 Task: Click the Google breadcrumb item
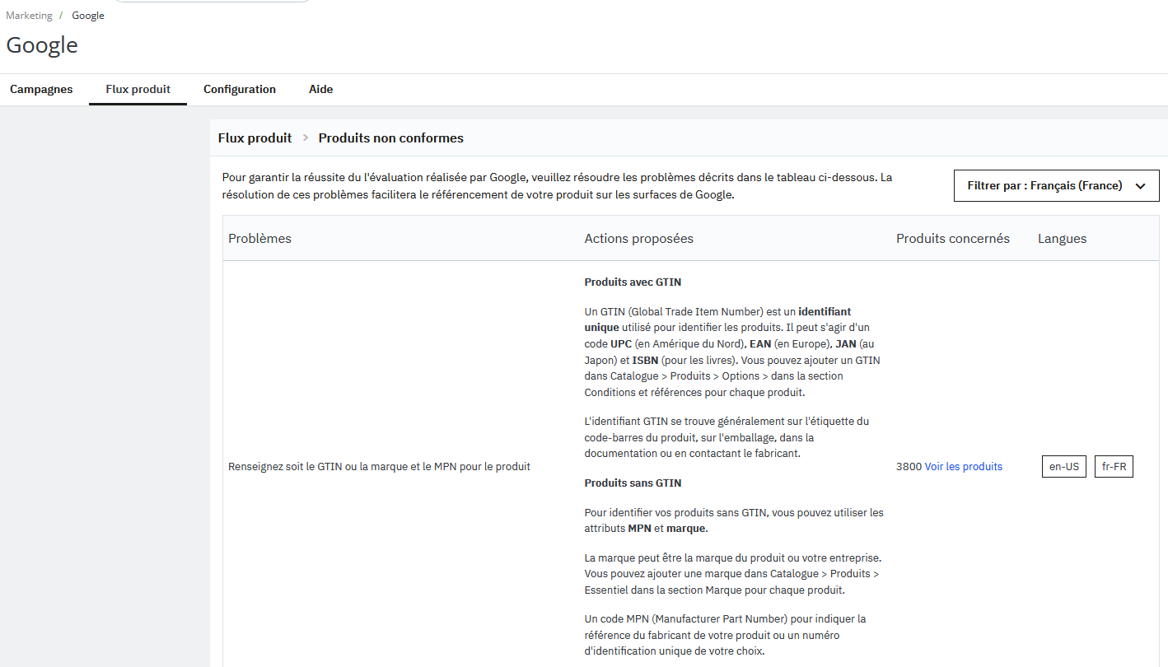click(88, 16)
